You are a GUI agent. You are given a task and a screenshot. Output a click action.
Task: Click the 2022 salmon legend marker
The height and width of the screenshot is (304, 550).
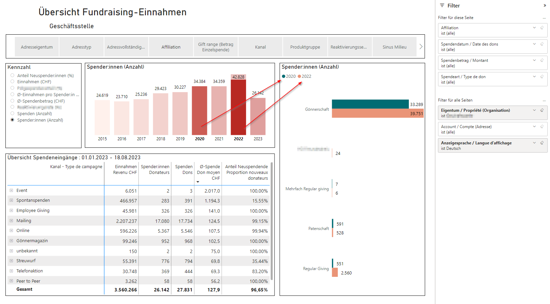[x=299, y=76]
